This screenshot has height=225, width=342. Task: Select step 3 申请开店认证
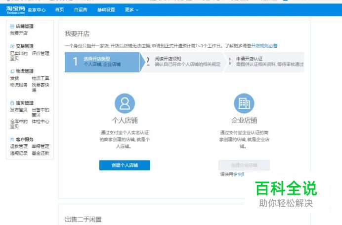click(265, 62)
